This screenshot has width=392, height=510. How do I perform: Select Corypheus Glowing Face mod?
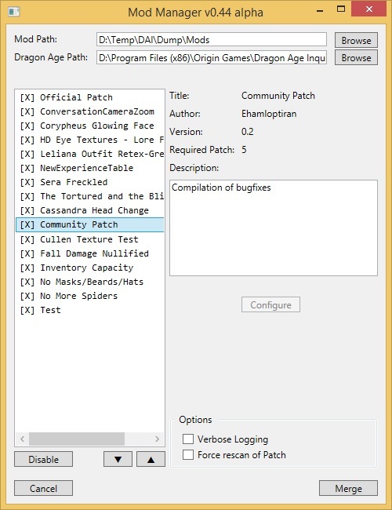[89, 126]
